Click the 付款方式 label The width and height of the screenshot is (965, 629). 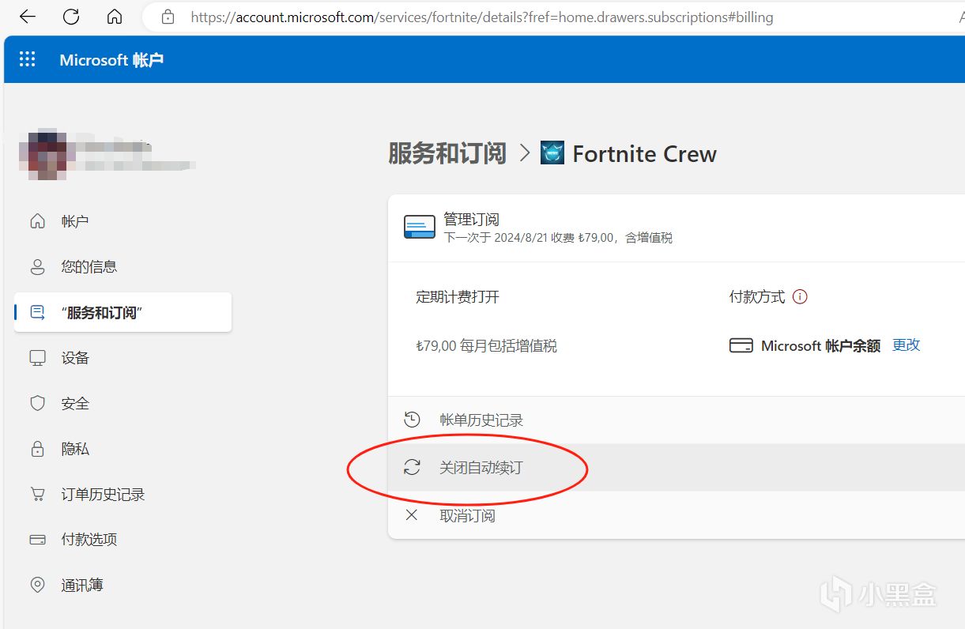(757, 297)
